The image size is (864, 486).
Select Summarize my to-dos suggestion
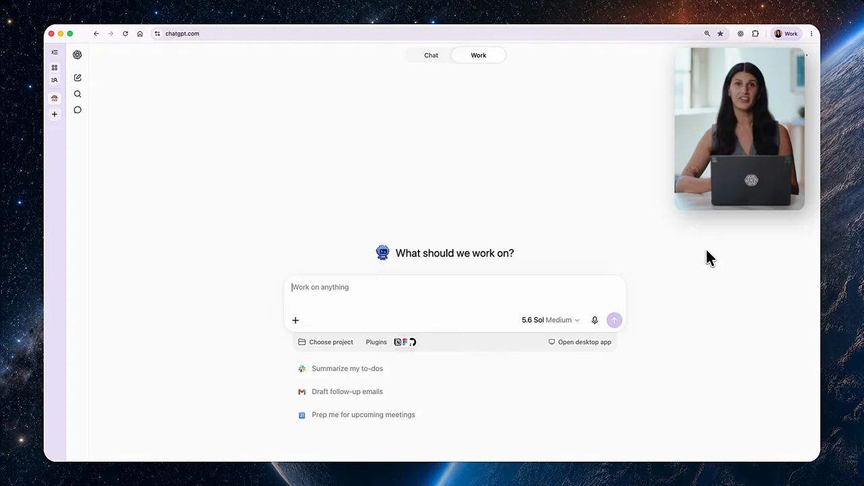[341, 369]
